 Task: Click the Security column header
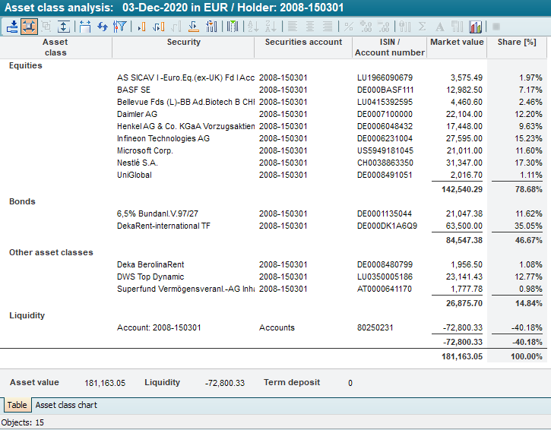(x=183, y=43)
